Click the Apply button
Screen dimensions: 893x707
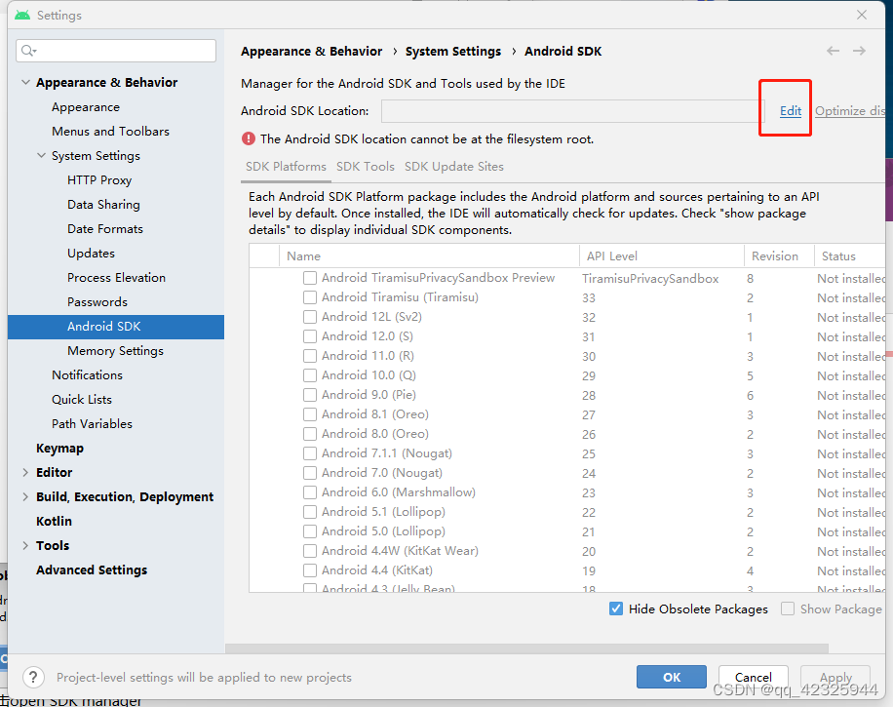(835, 677)
